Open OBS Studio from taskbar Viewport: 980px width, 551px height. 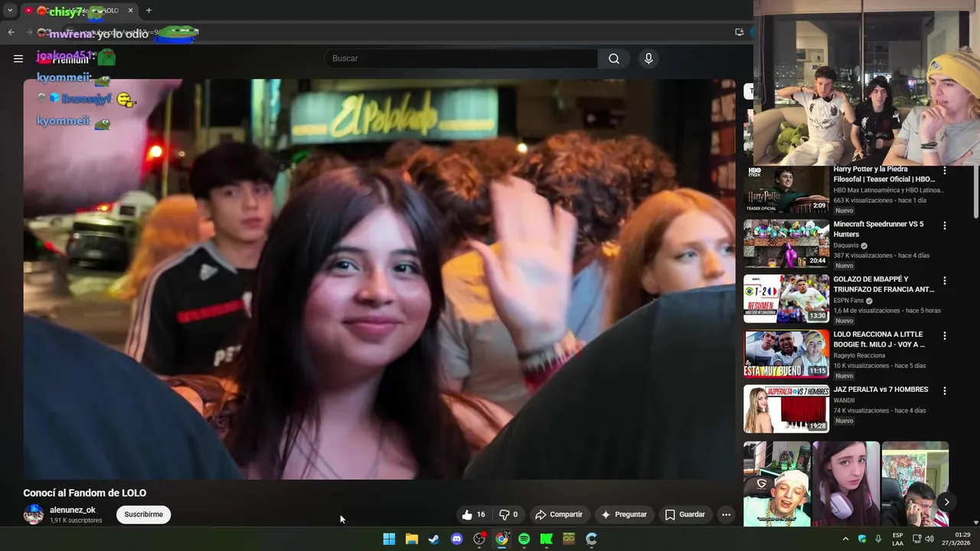point(479,539)
